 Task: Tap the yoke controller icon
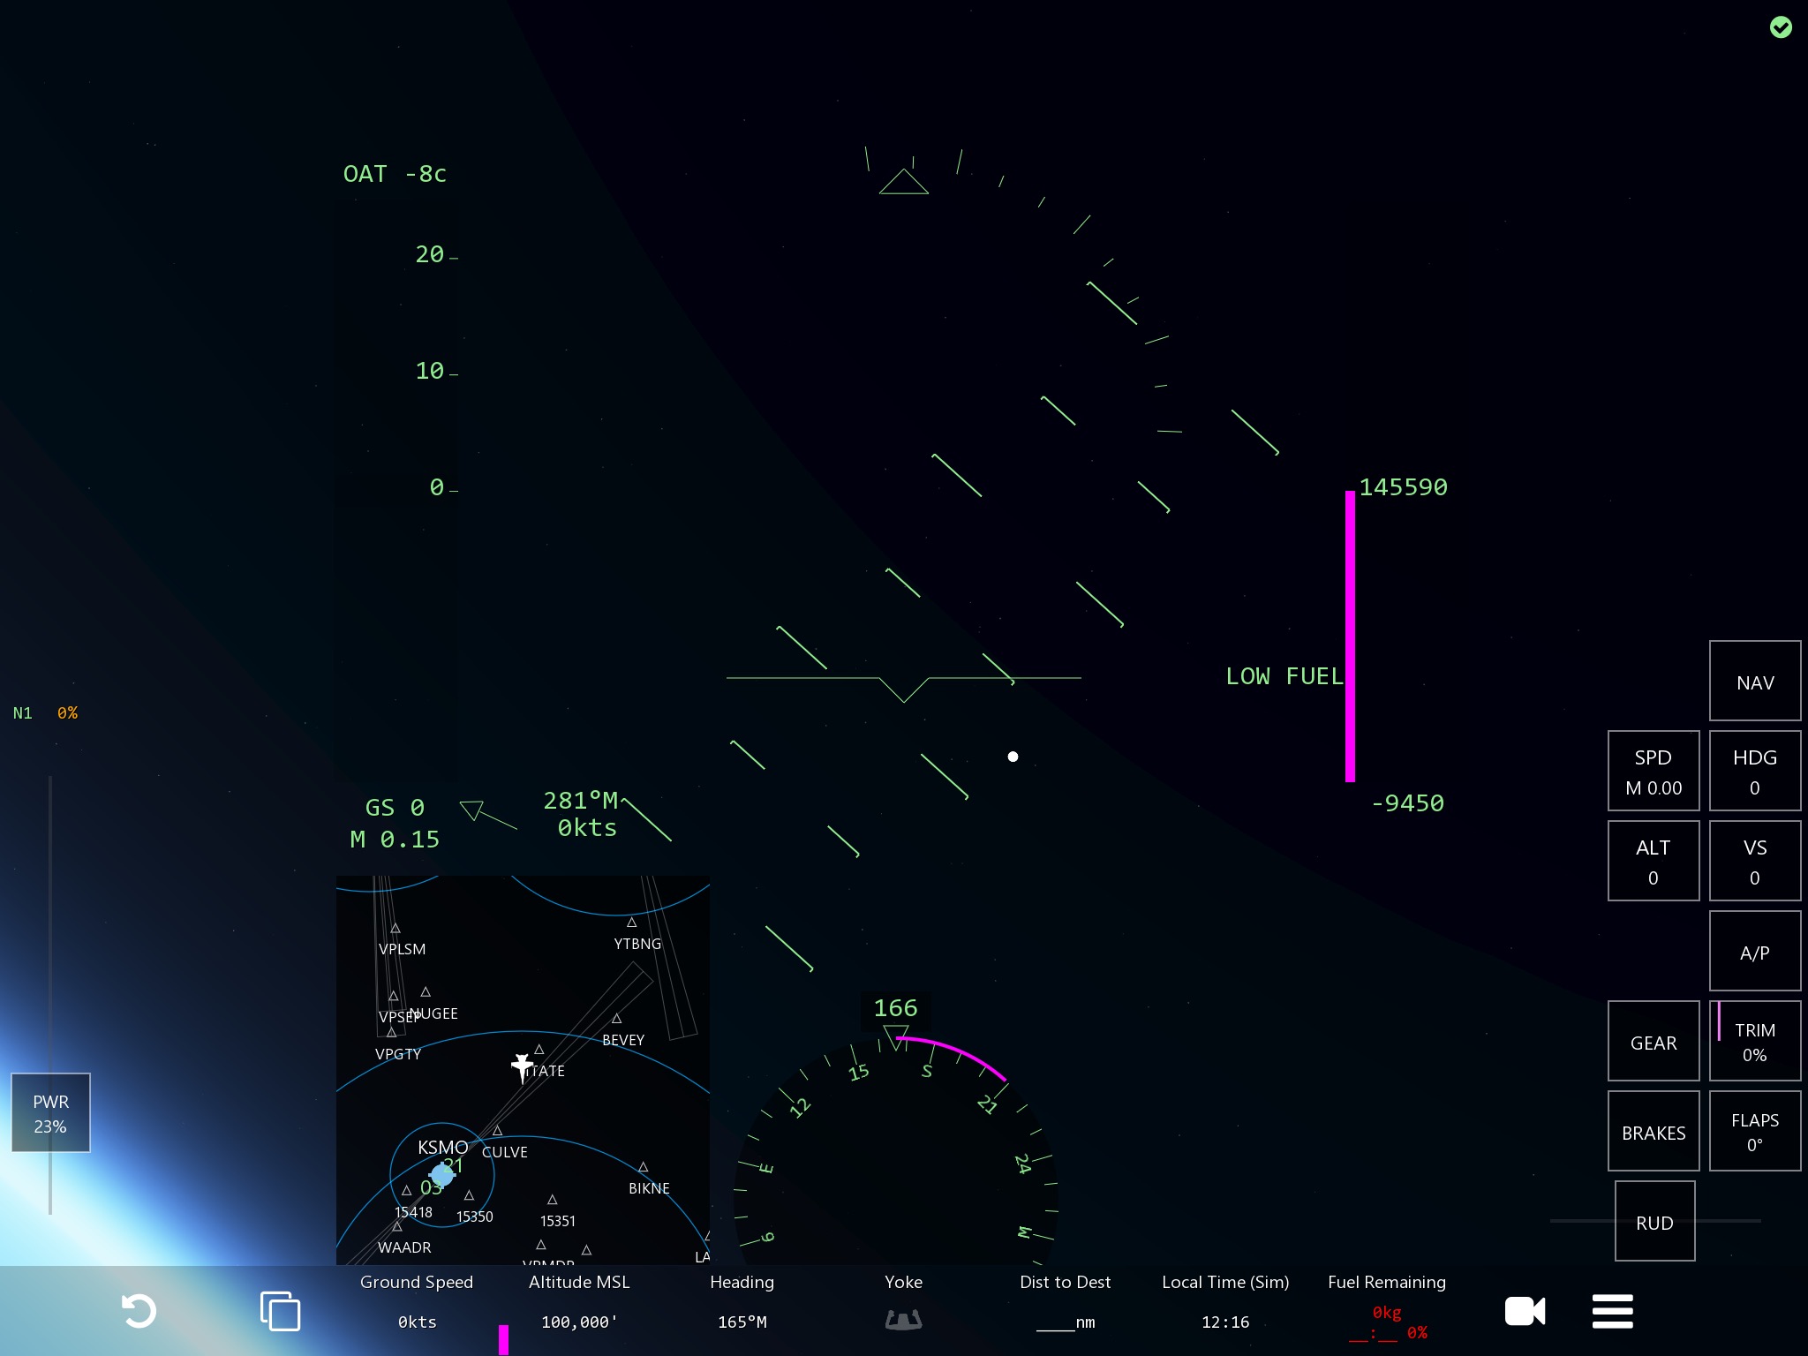pos(903,1320)
